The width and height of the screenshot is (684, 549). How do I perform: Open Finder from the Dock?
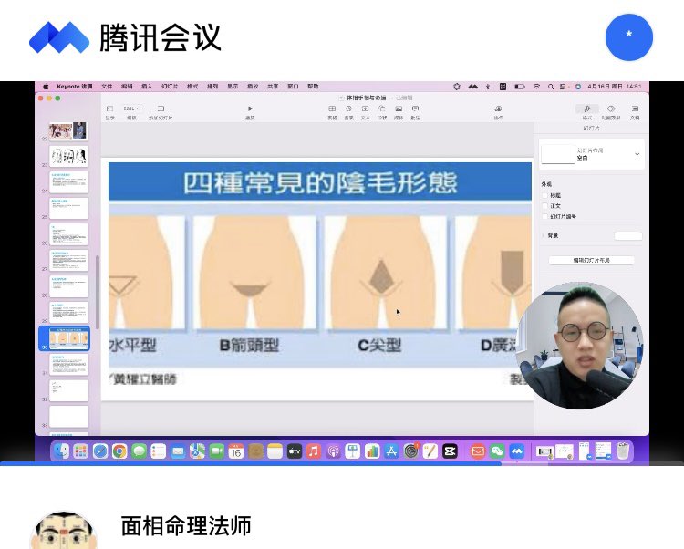pos(61,451)
